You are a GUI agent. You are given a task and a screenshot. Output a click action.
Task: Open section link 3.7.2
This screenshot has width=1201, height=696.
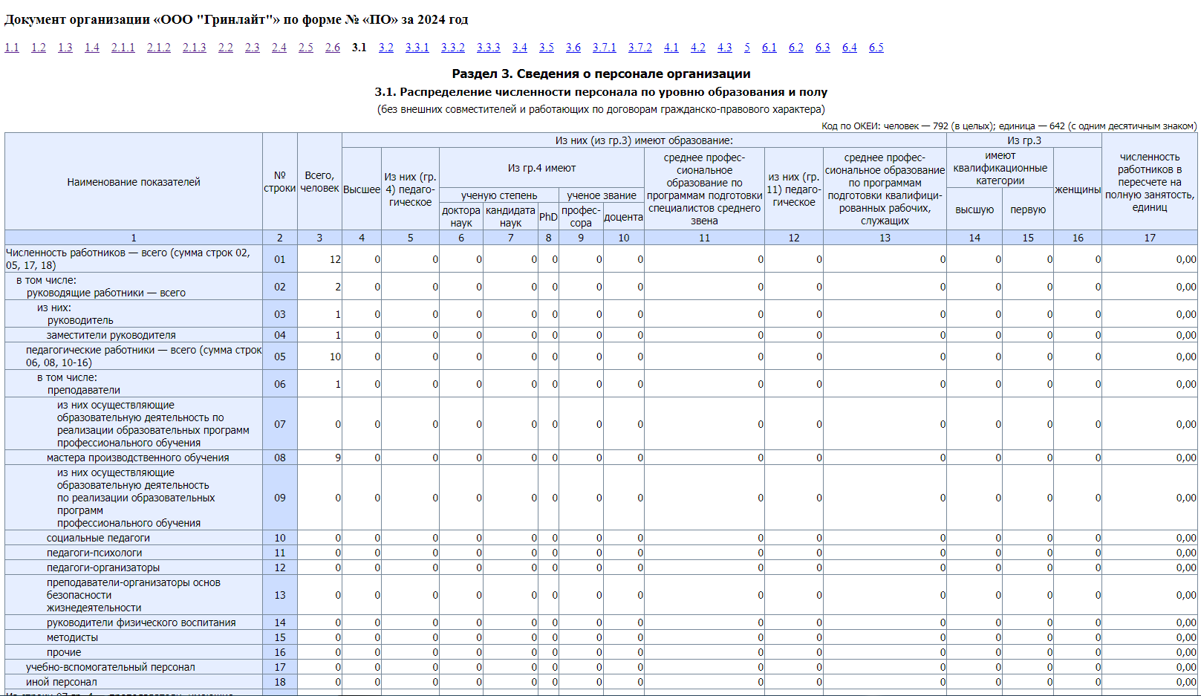point(640,48)
